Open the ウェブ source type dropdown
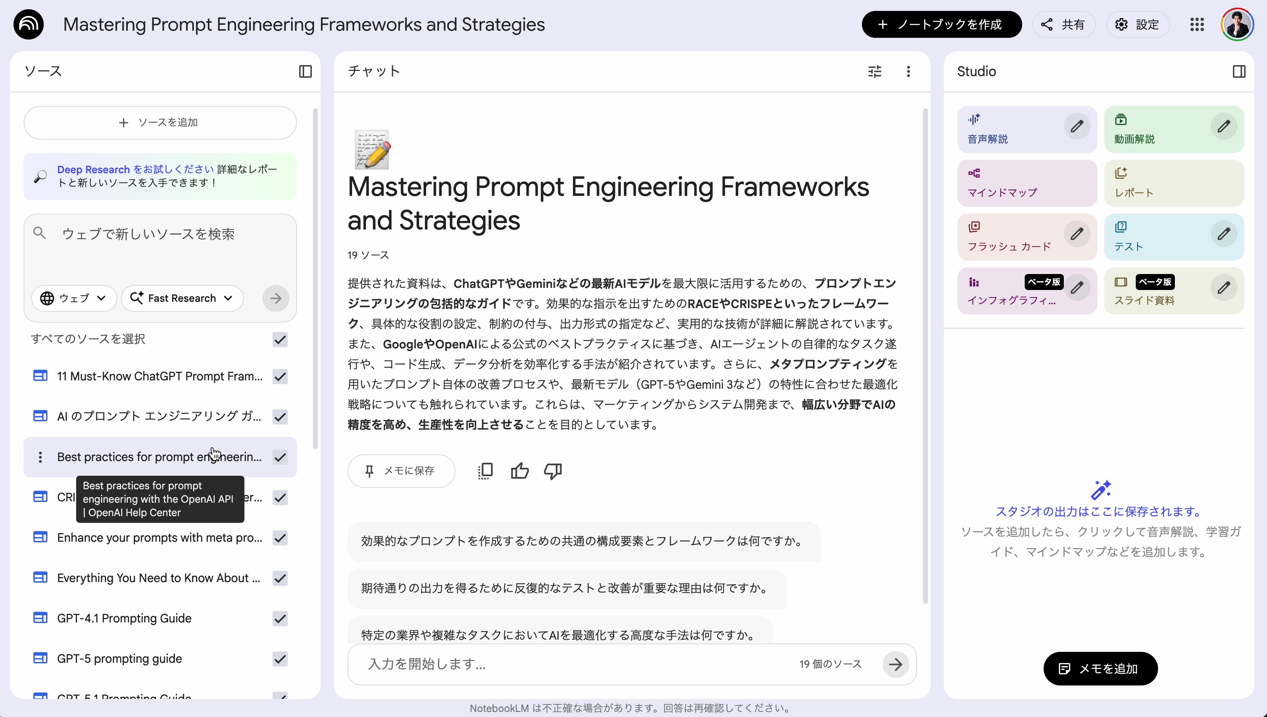 click(74, 298)
